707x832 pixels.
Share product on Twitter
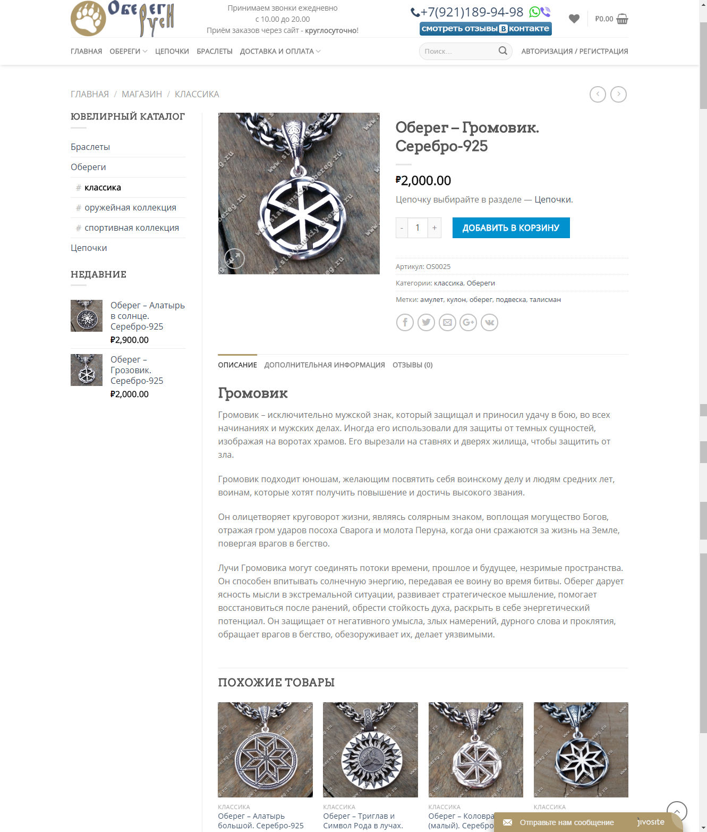point(426,322)
